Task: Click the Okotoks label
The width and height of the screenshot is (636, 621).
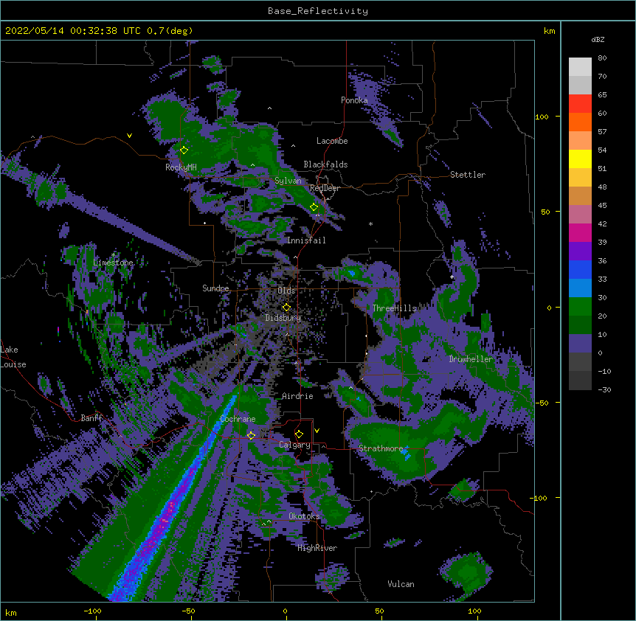Action: pyautogui.click(x=304, y=516)
